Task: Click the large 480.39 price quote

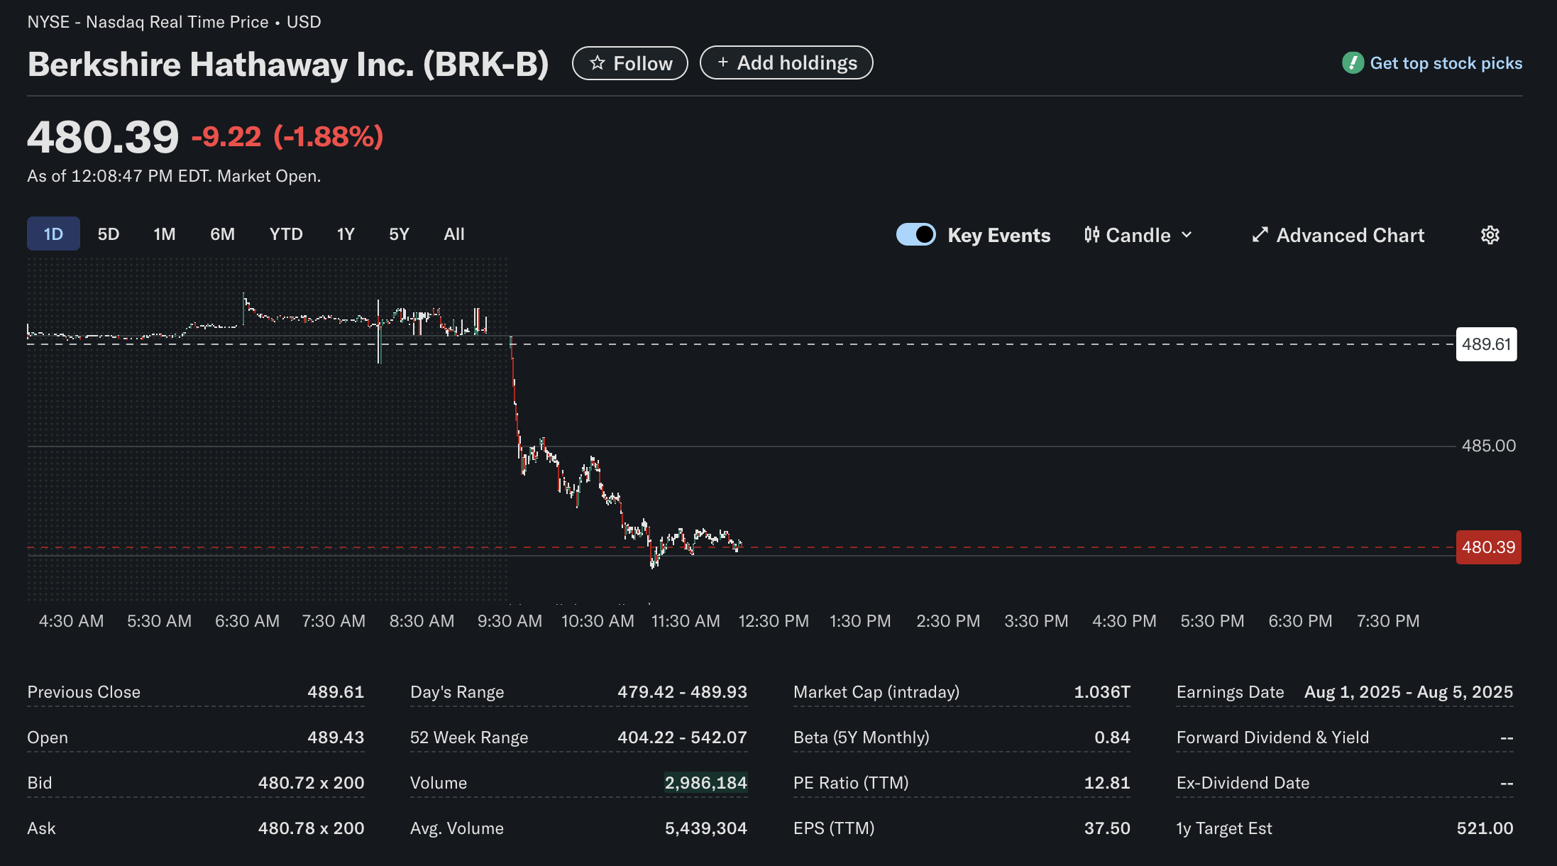Action: click(x=103, y=137)
